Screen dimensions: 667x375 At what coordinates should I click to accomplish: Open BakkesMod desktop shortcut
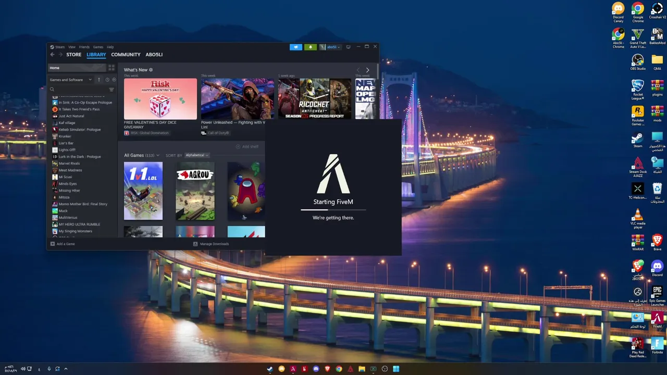coord(657,36)
